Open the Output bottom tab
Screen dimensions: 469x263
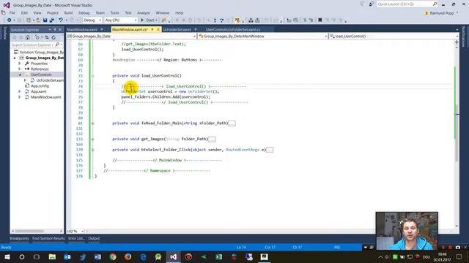(94, 238)
